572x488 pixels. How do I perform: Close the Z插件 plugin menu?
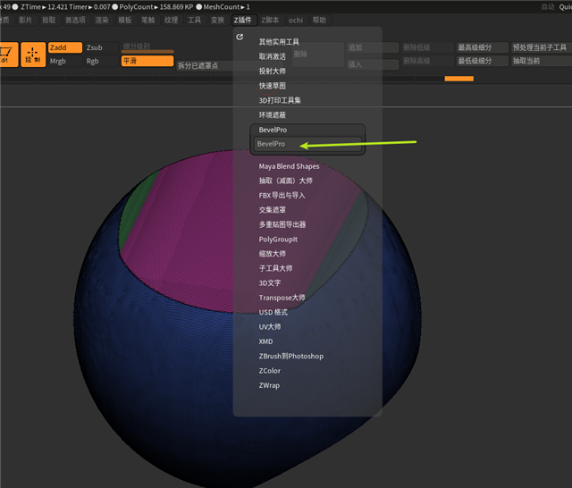tap(243, 20)
